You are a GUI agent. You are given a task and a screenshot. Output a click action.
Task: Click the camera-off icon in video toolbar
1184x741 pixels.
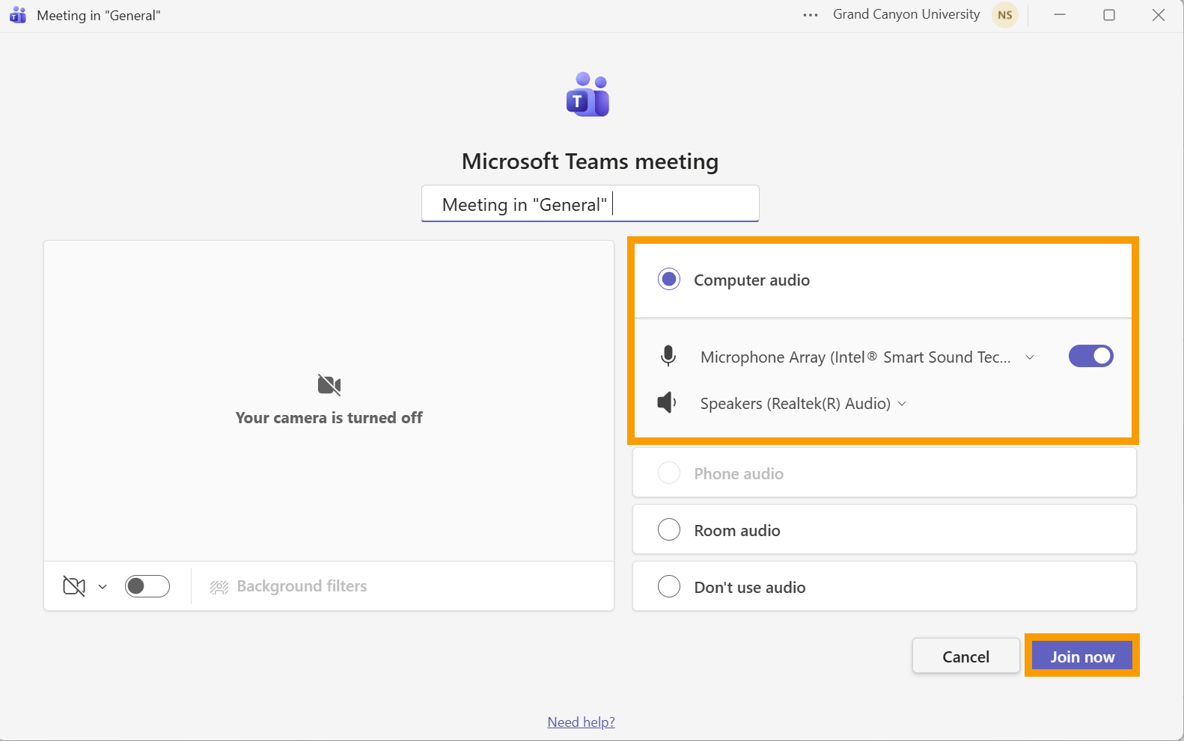click(74, 586)
